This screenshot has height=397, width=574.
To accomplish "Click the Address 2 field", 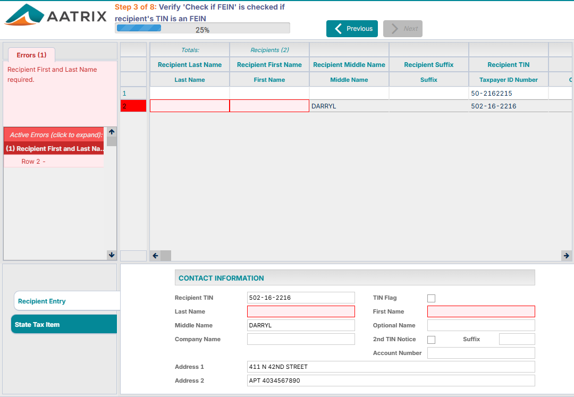I will pyautogui.click(x=391, y=381).
